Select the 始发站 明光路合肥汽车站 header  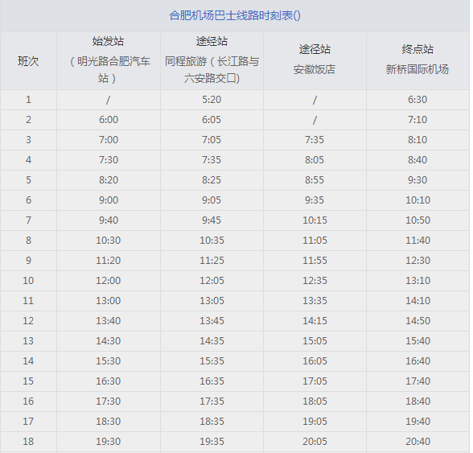tap(109, 60)
